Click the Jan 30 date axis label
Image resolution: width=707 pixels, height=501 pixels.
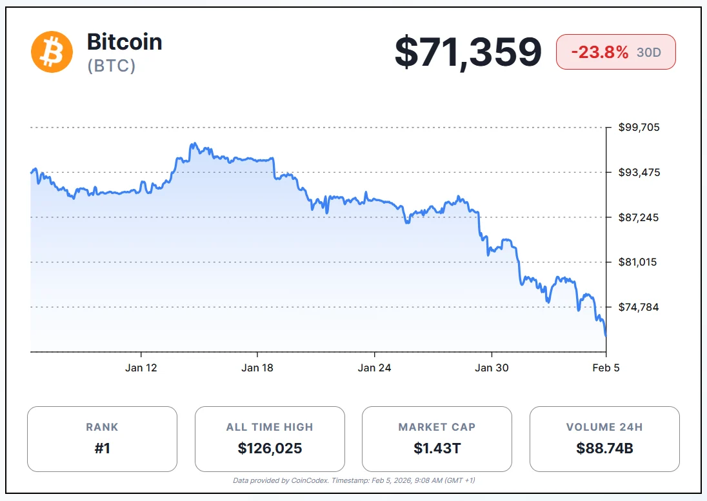(x=492, y=368)
